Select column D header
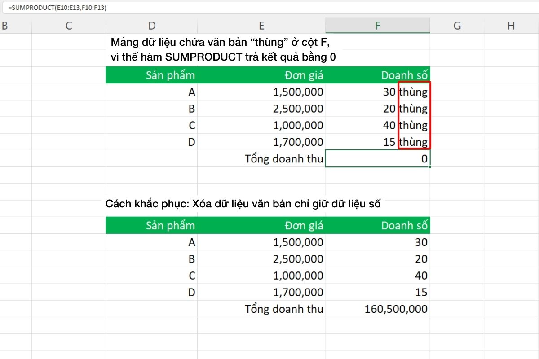The width and height of the screenshot is (539, 359). (x=152, y=26)
